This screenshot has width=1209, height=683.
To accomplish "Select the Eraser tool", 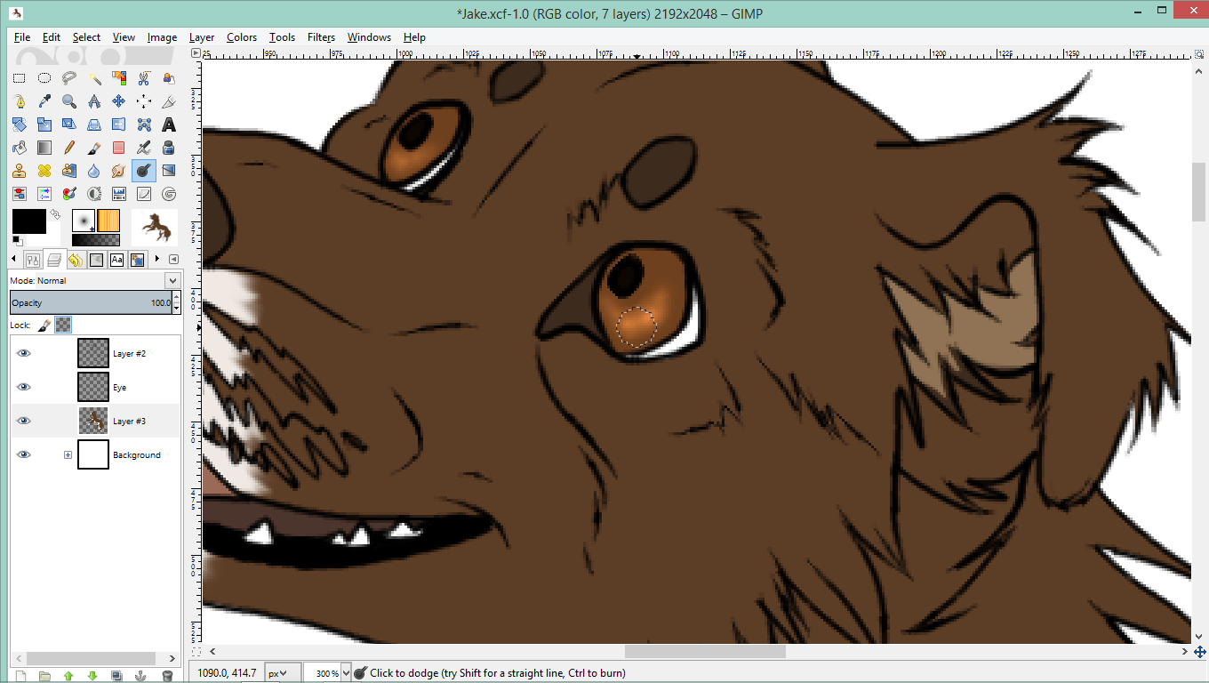I will [x=119, y=147].
